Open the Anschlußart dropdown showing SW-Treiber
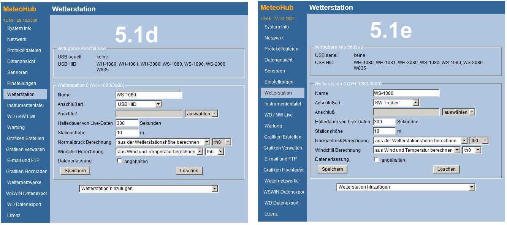 [396, 102]
